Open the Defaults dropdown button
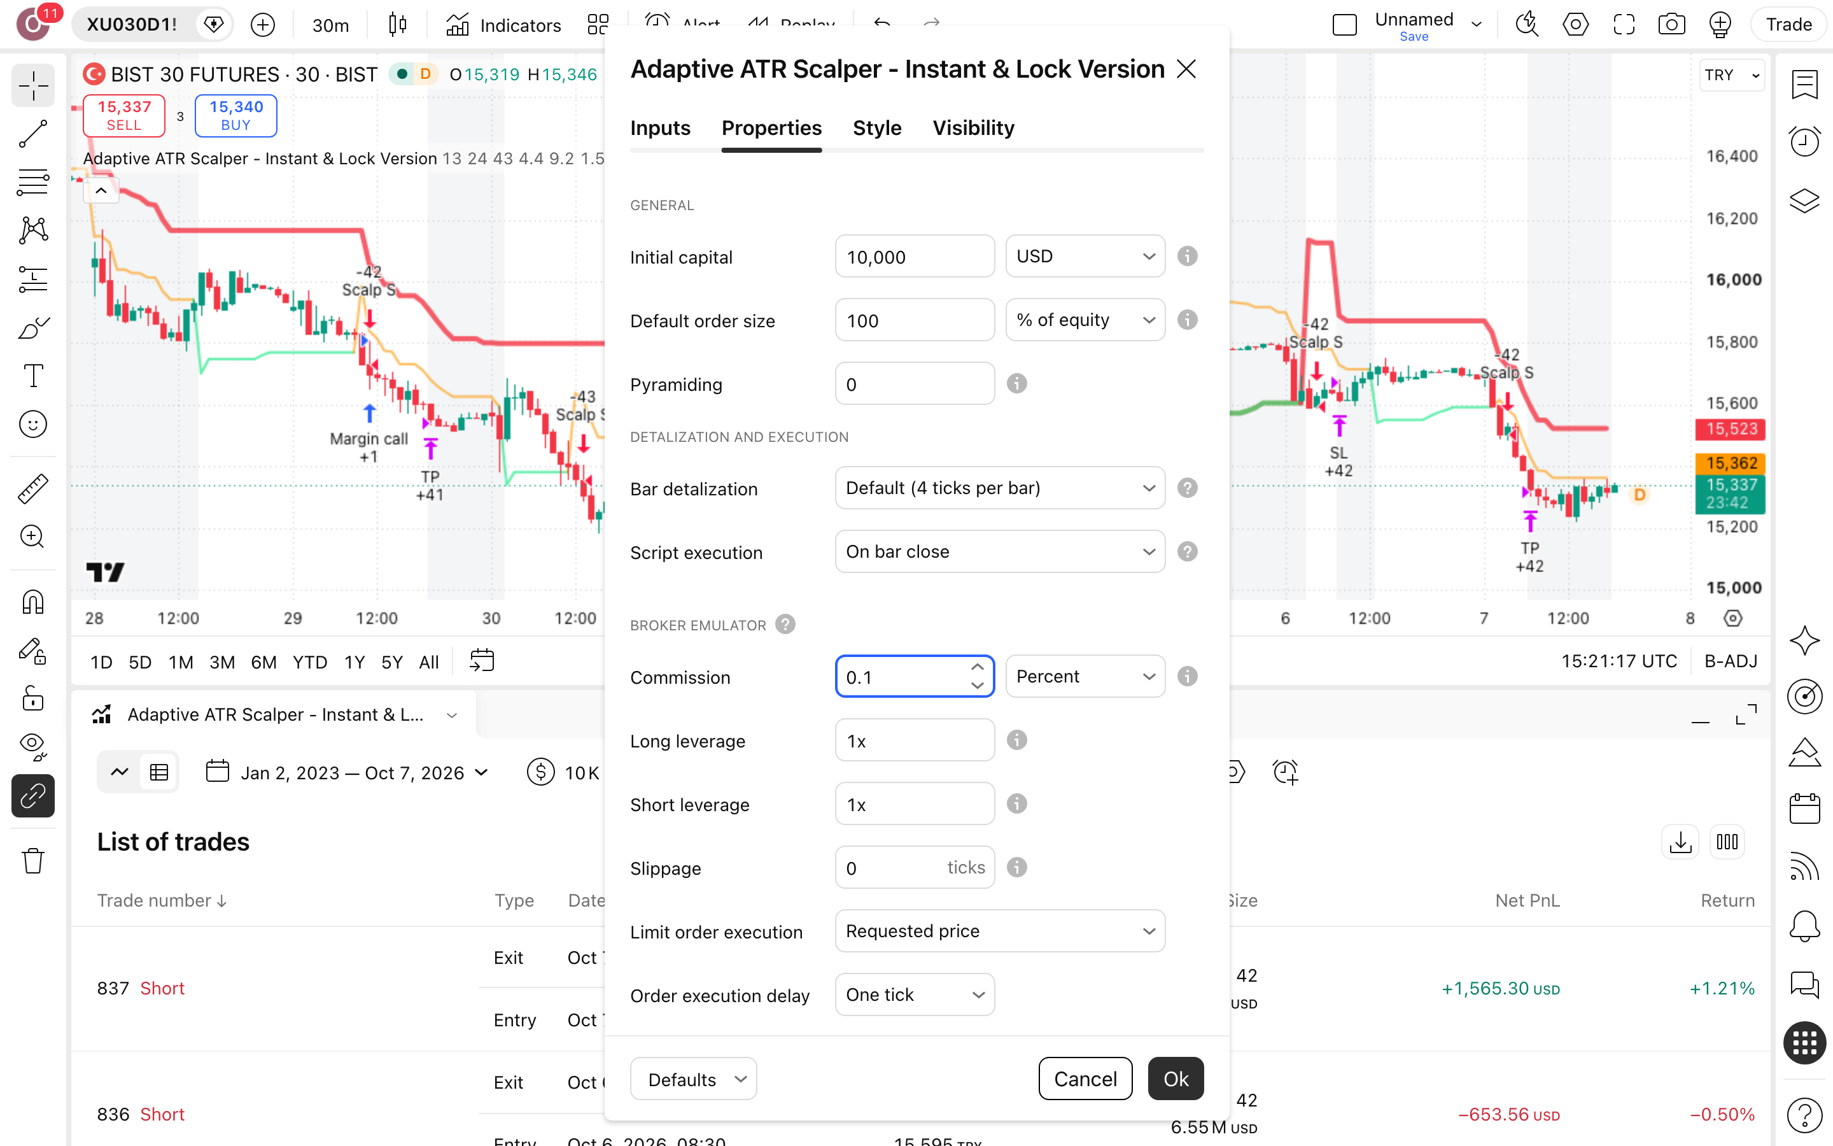 point(693,1079)
